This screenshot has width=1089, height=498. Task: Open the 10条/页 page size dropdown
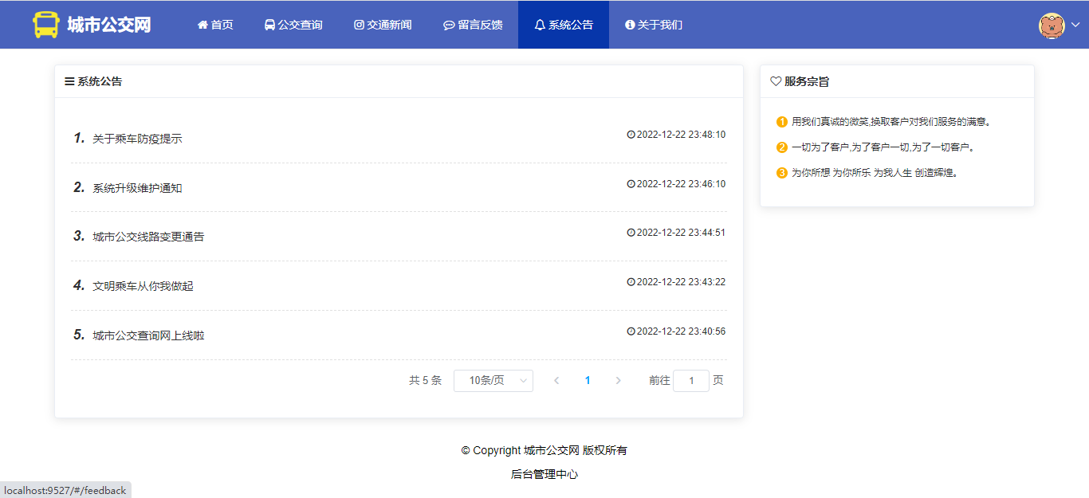point(493,381)
